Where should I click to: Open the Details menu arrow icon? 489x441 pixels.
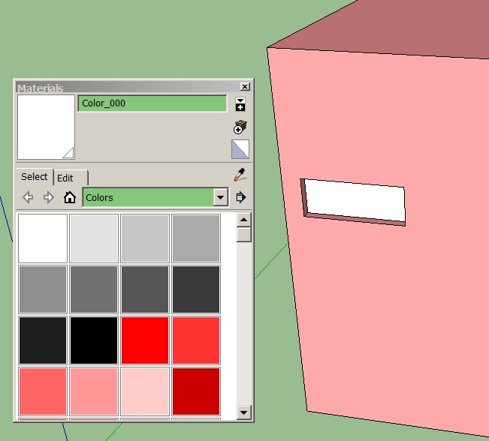click(x=240, y=198)
